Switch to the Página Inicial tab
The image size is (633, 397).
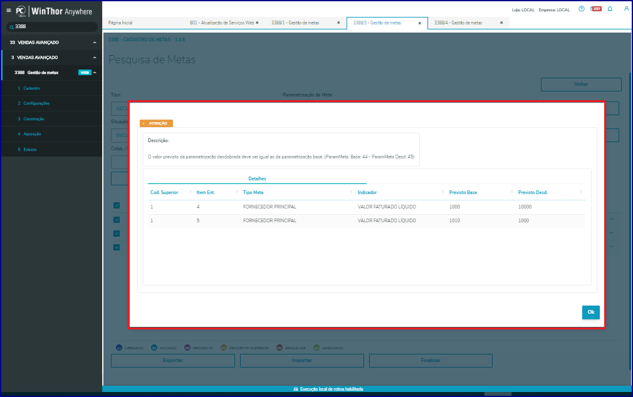click(120, 23)
